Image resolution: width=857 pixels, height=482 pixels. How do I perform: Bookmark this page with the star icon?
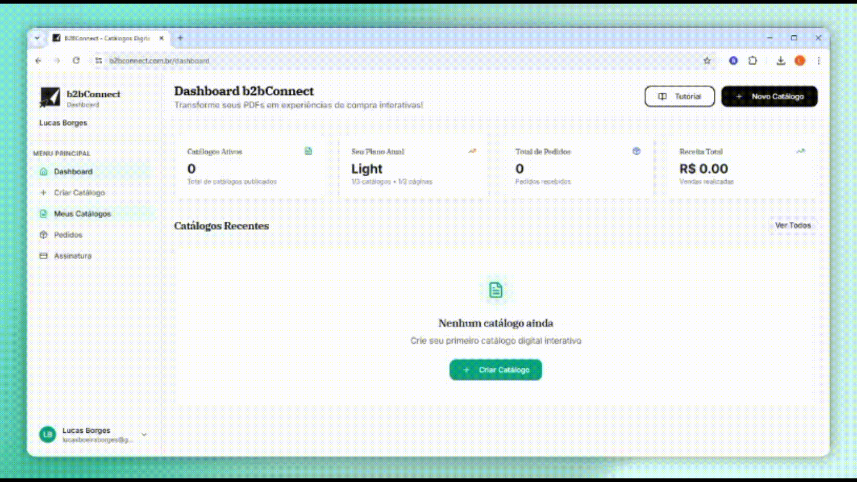707,61
